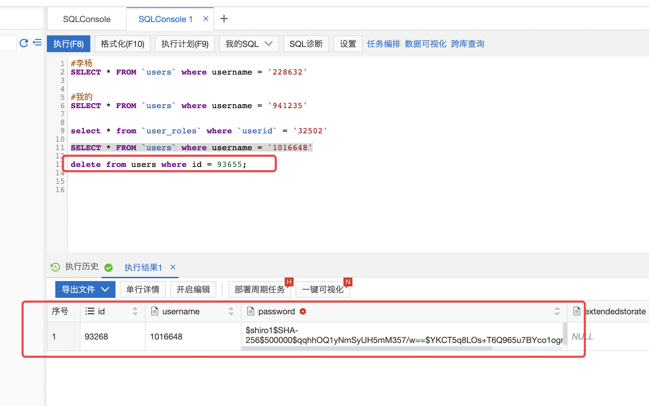The image size is (649, 406).
Task: Sort results by username column arrows
Action: tap(231, 311)
